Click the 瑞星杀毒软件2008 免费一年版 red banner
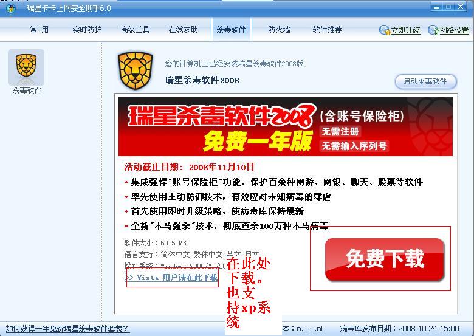Screen dimensions: 474x336 [x=286, y=126]
